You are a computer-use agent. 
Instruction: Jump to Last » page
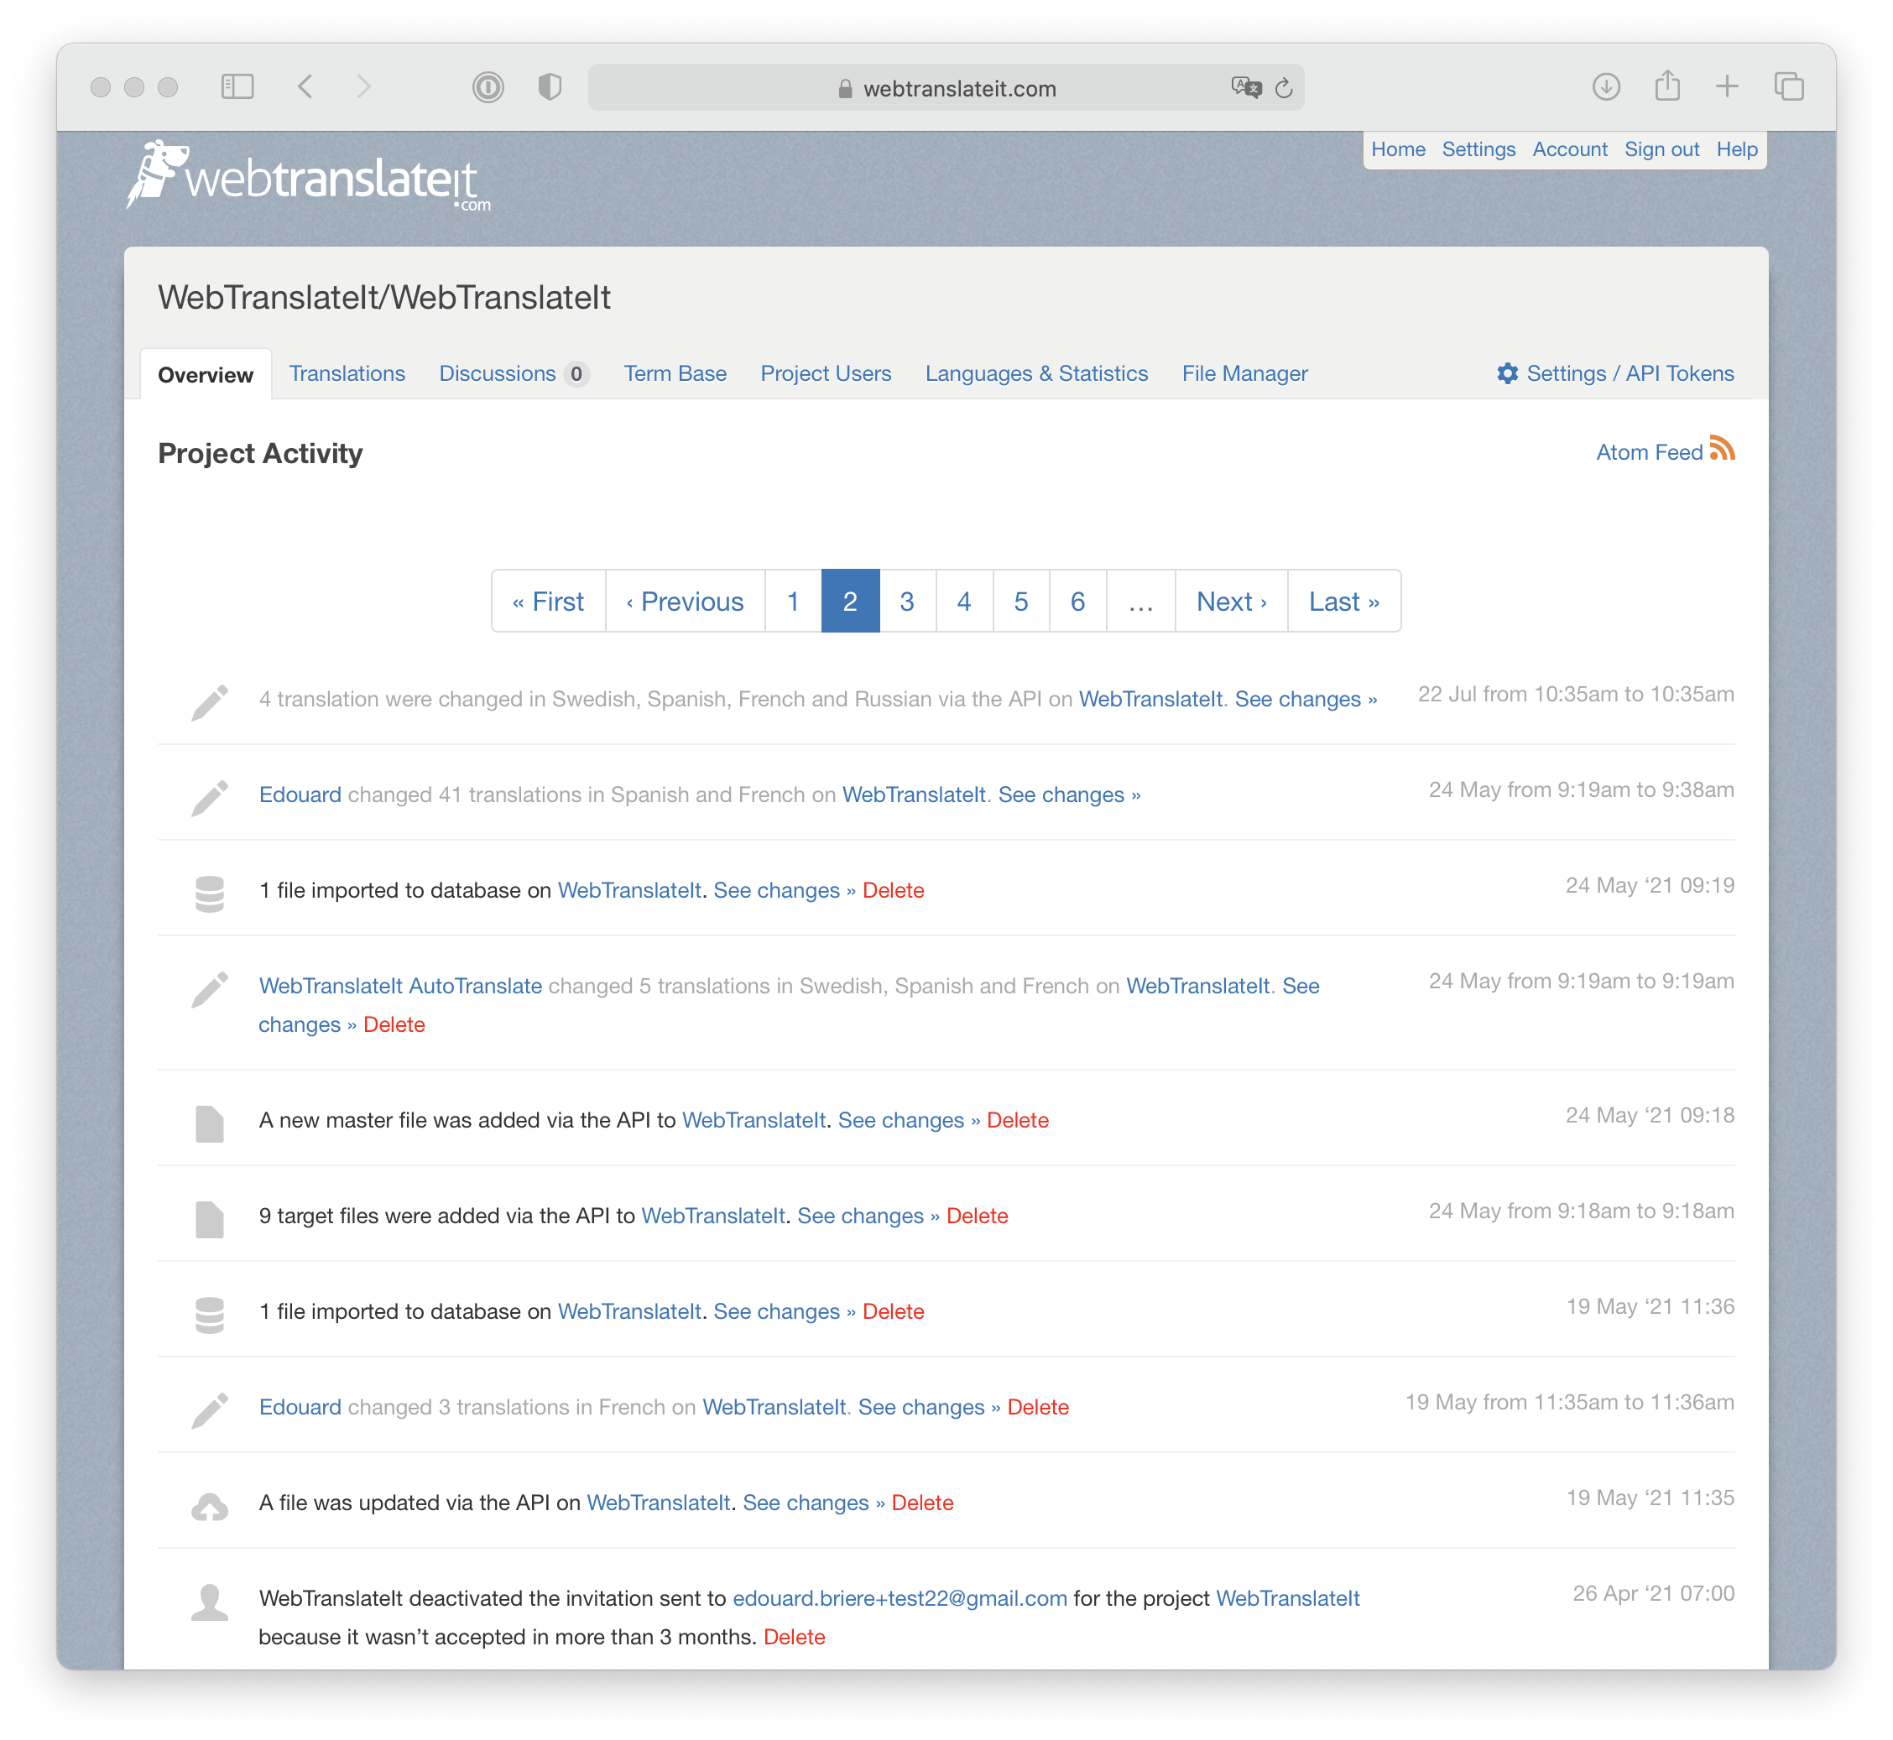tap(1344, 601)
